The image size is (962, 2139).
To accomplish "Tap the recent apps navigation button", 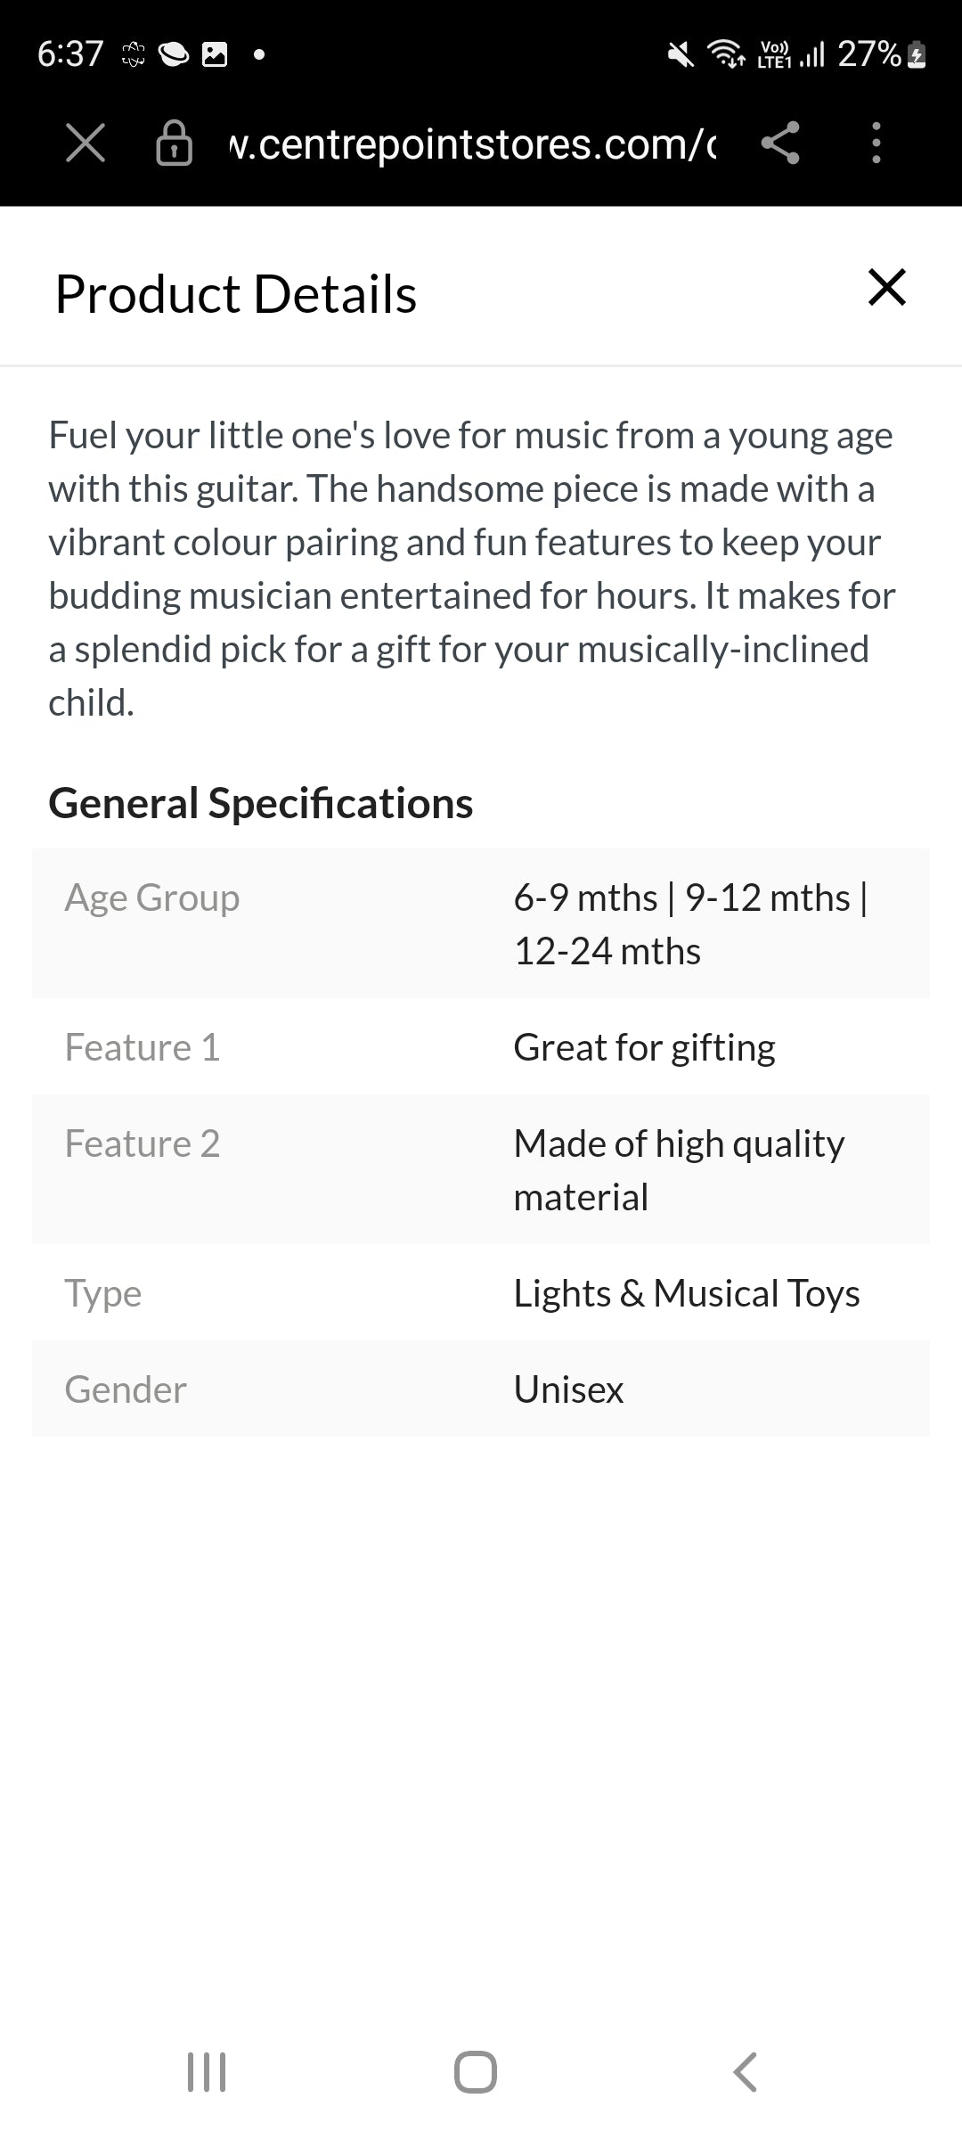I will pyautogui.click(x=207, y=2071).
